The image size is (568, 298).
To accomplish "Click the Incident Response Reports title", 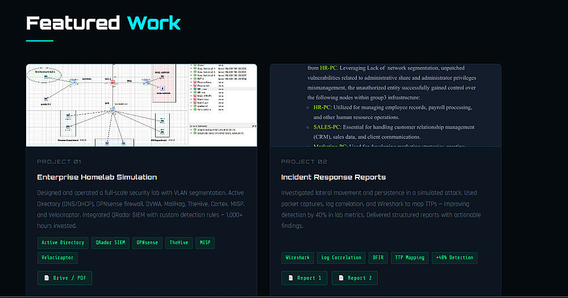I will coord(333,177).
